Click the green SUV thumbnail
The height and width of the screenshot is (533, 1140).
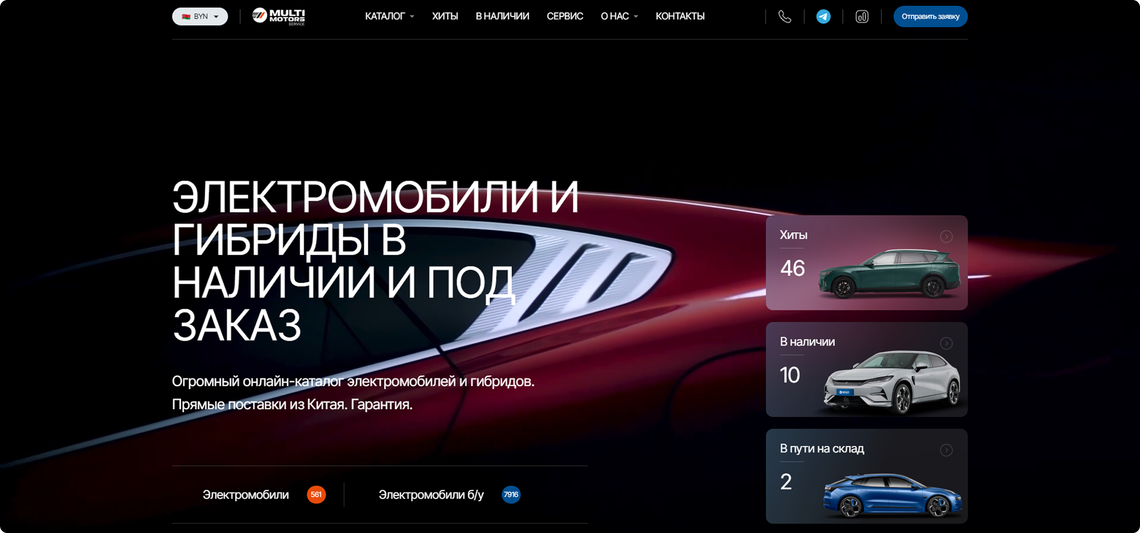pos(889,274)
